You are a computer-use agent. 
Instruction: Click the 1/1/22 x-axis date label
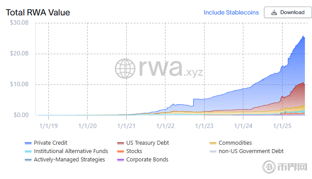click(x=165, y=126)
